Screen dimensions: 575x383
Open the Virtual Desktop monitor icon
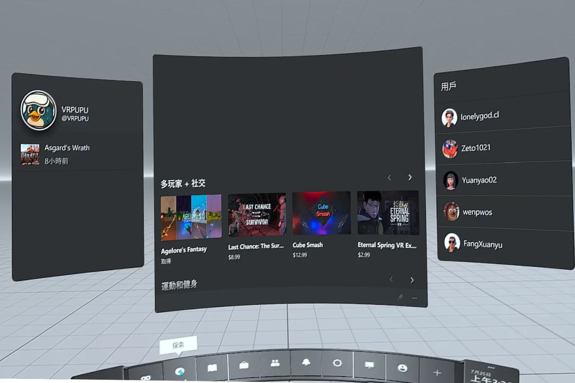(369, 365)
